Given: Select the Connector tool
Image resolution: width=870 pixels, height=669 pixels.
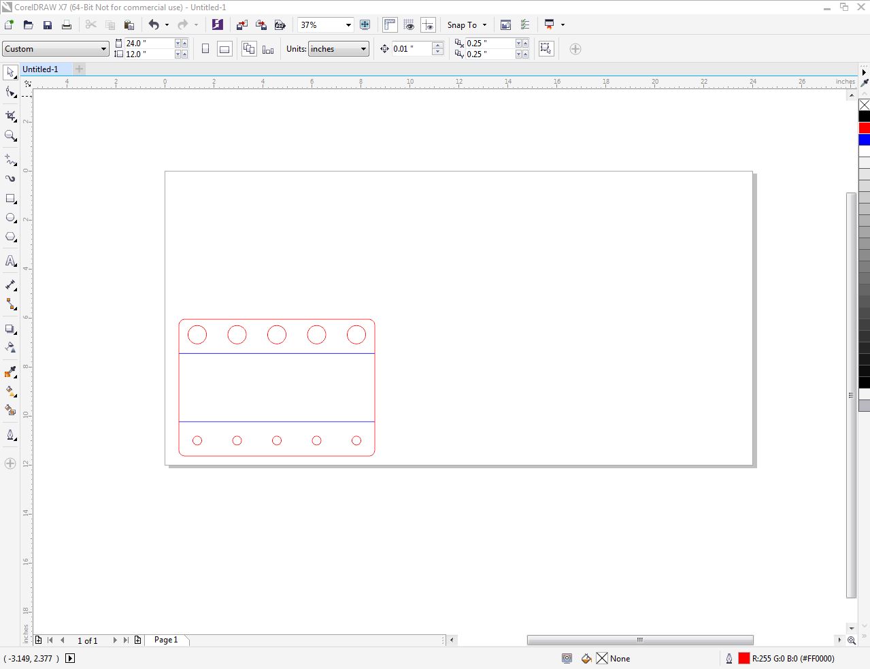Looking at the screenshot, I should click(10, 304).
